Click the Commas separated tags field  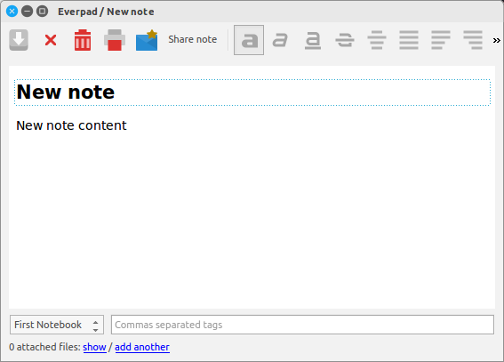[302, 325]
